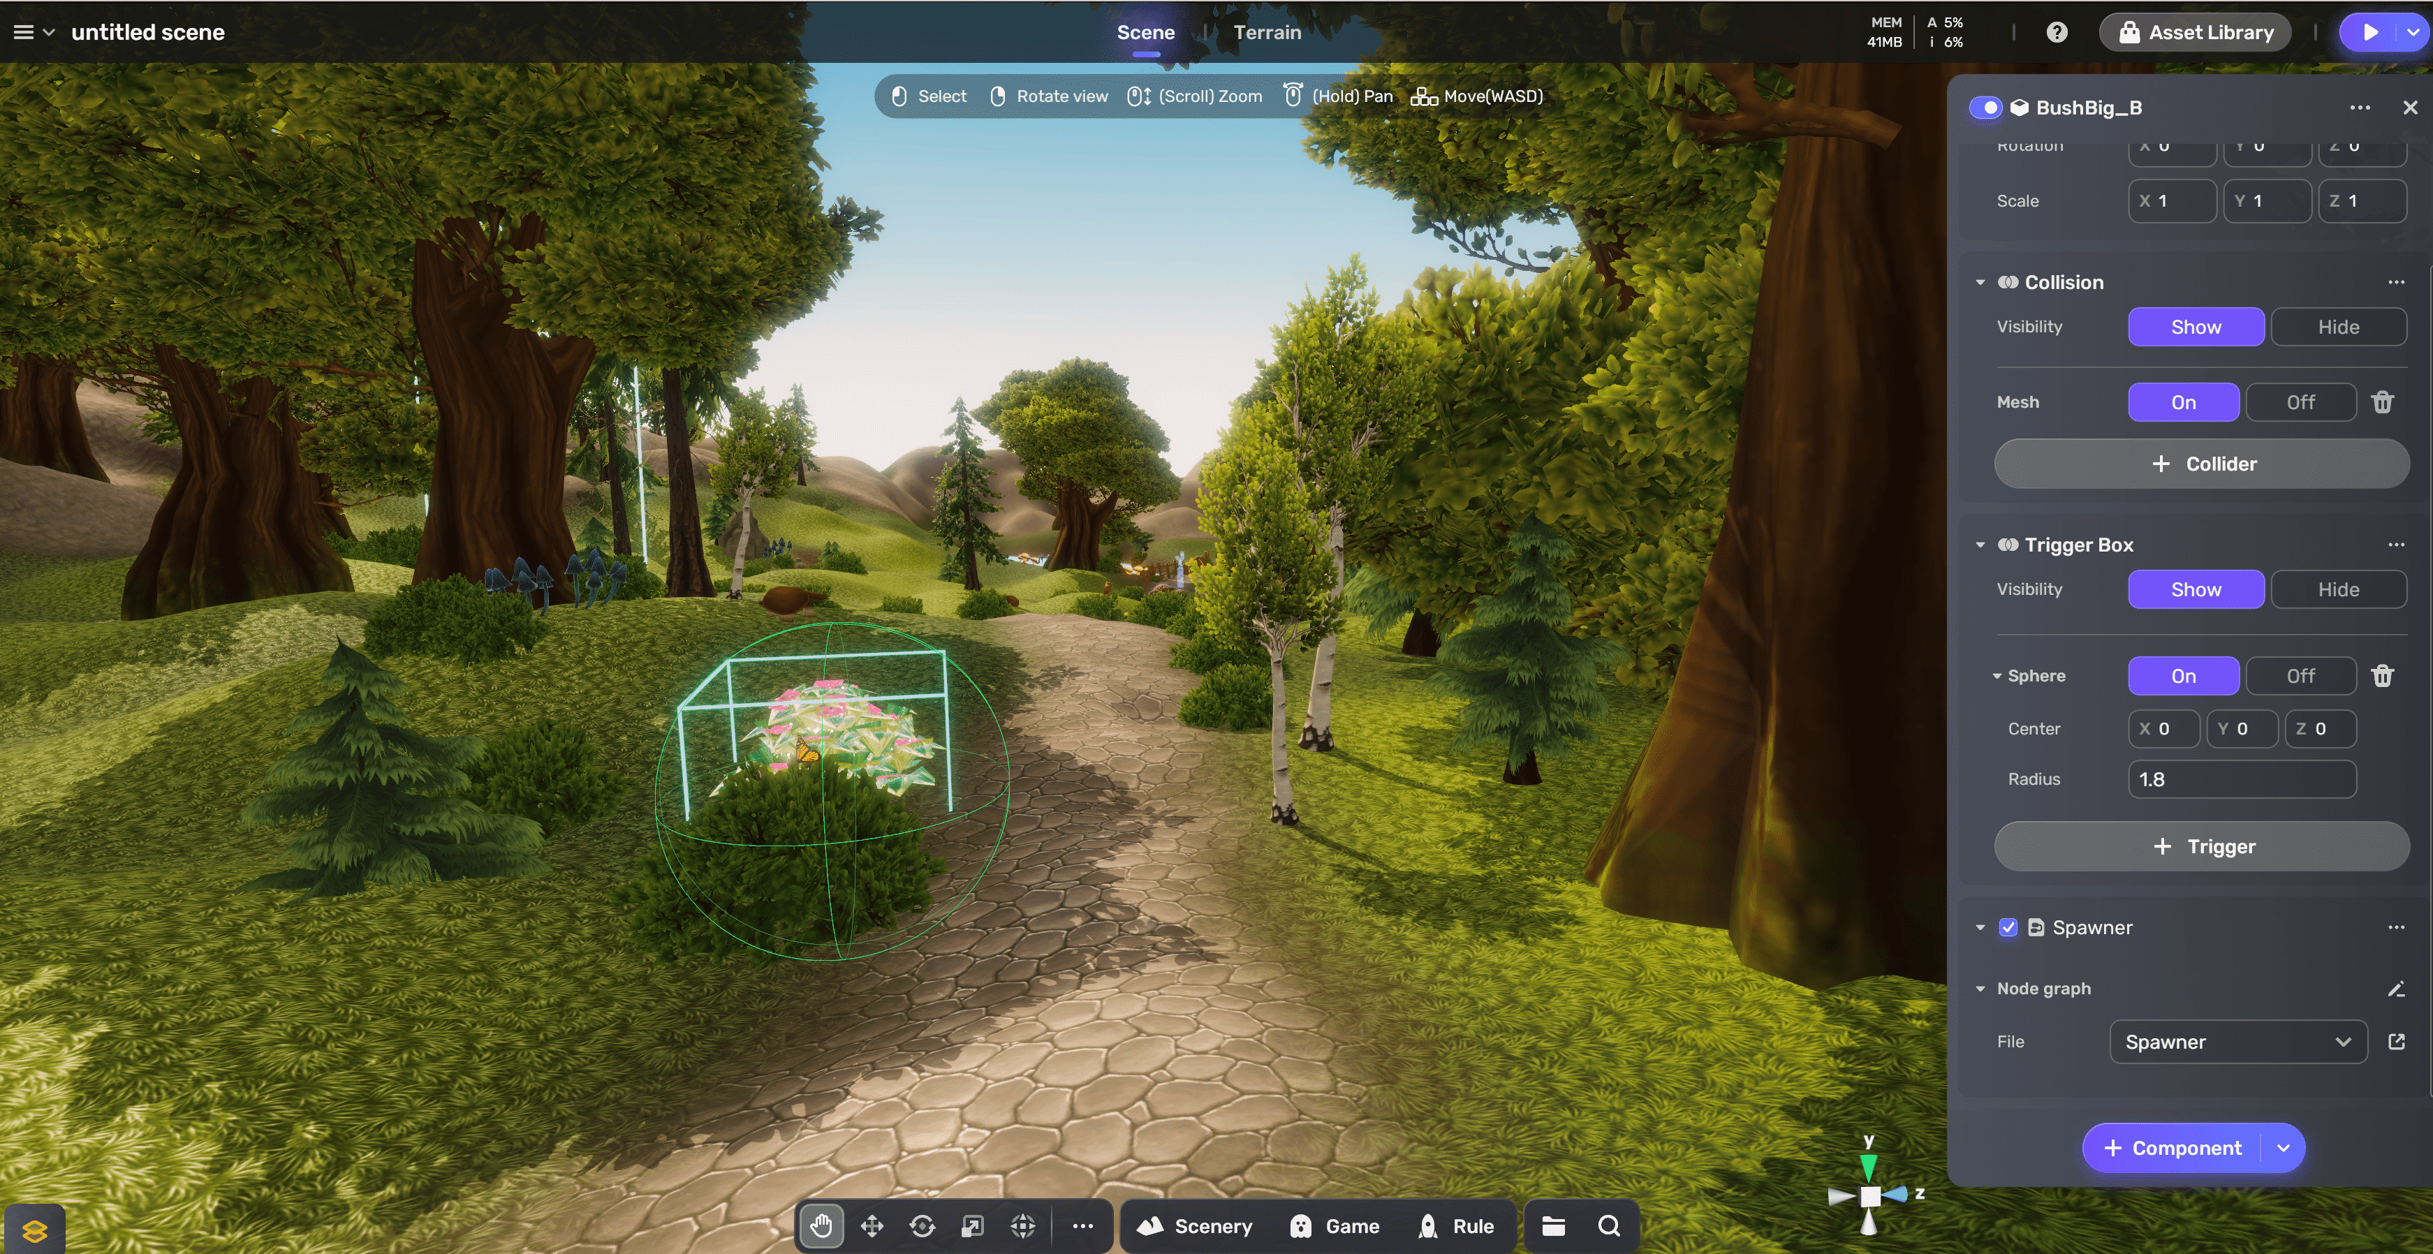Set Collision visibility to Hide
Image resolution: width=2433 pixels, height=1254 pixels.
click(2337, 327)
